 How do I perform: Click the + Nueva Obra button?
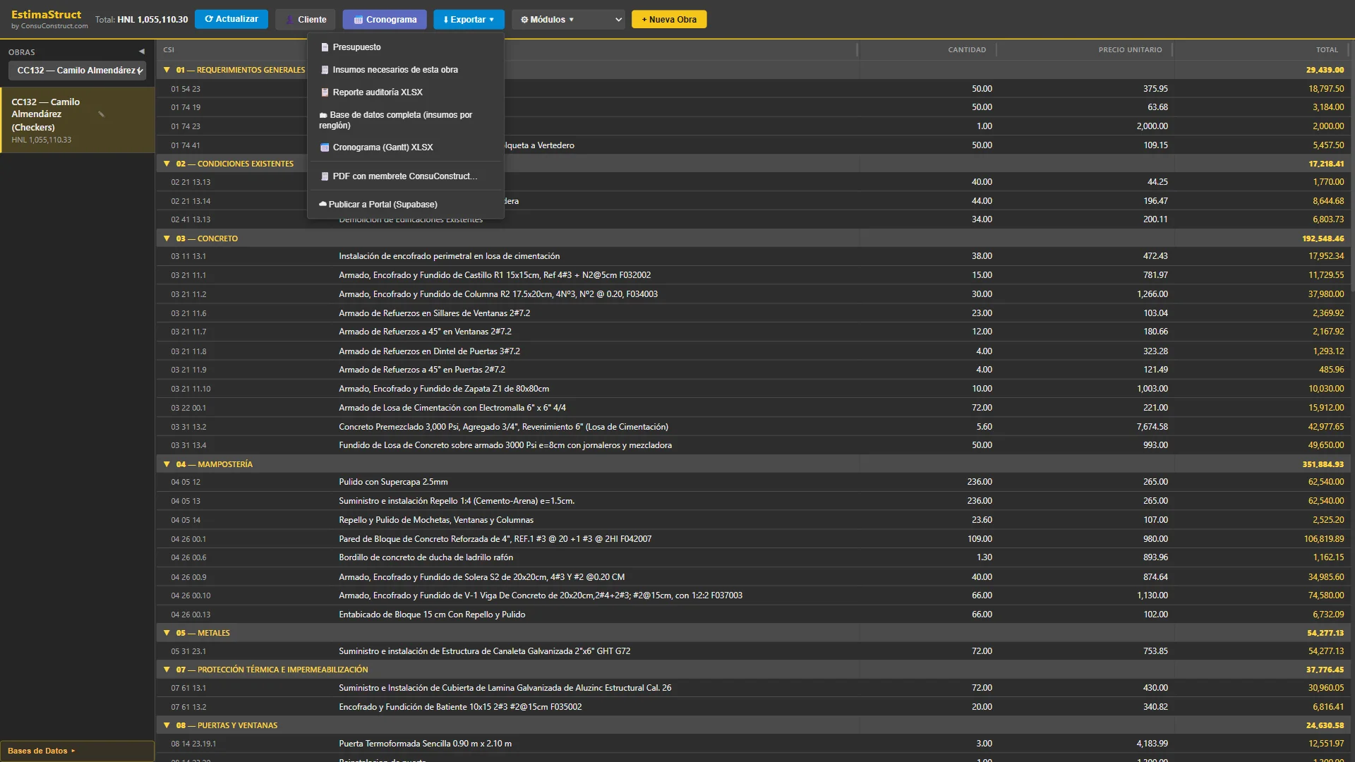point(669,20)
